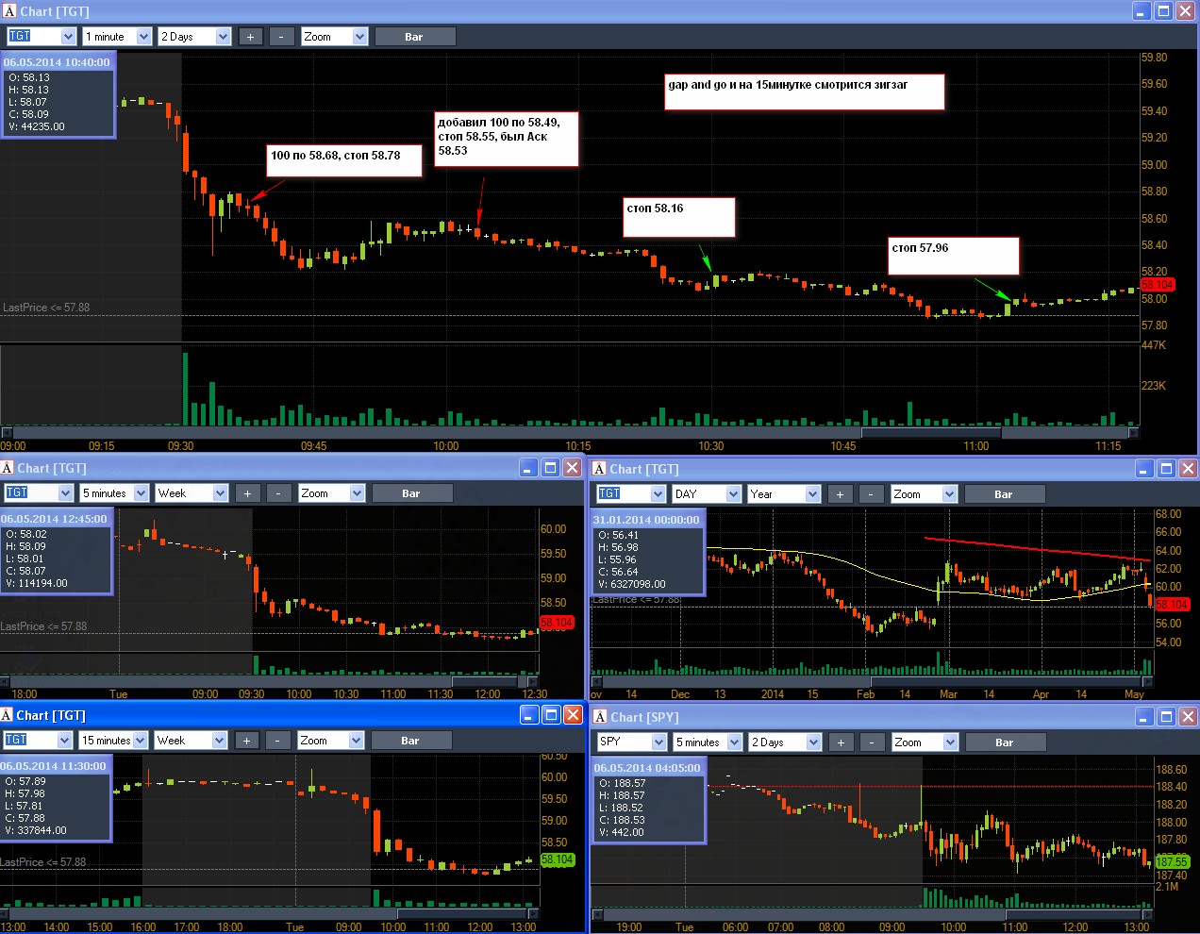
Task: Click the horizontal scrollbar under the main chart
Action: pos(570,433)
